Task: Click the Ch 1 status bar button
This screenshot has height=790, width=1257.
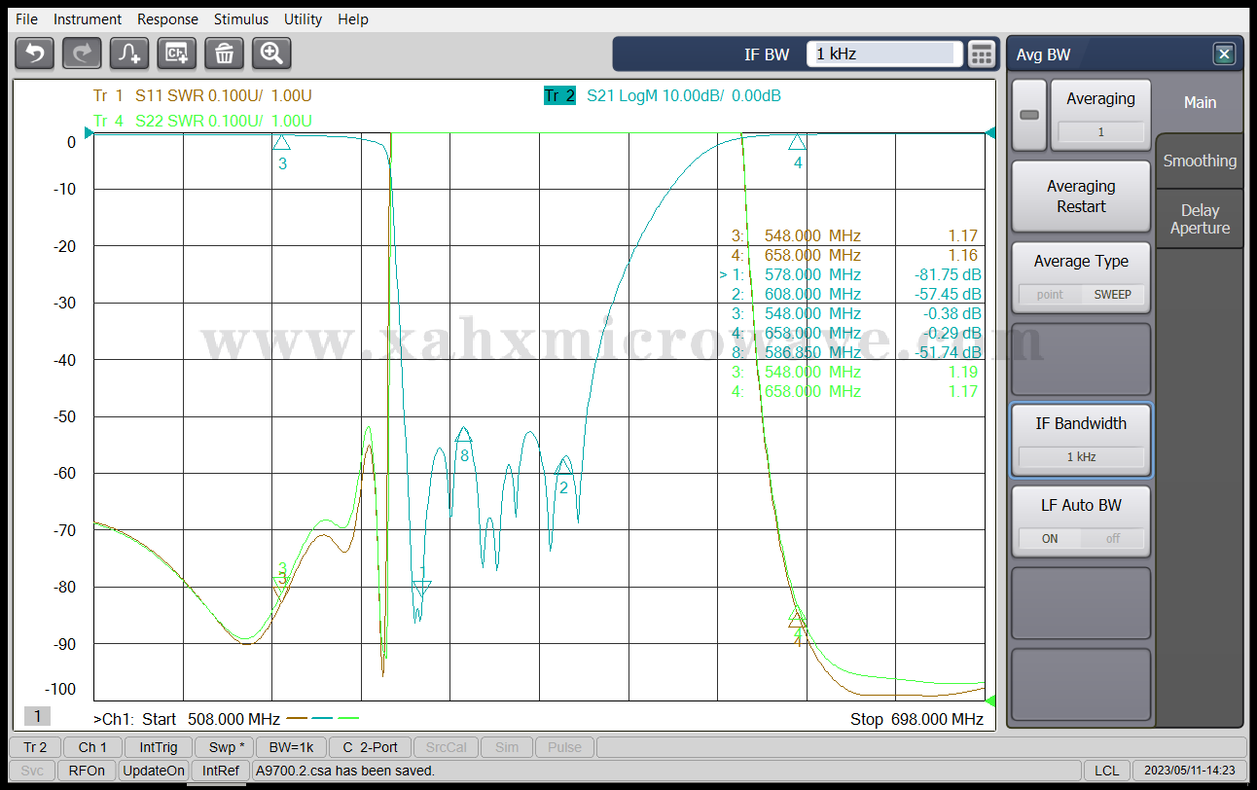Action: (93, 747)
